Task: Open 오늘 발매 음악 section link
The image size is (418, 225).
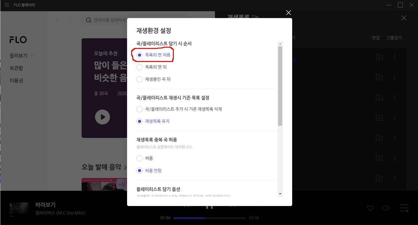Action: pos(104,167)
